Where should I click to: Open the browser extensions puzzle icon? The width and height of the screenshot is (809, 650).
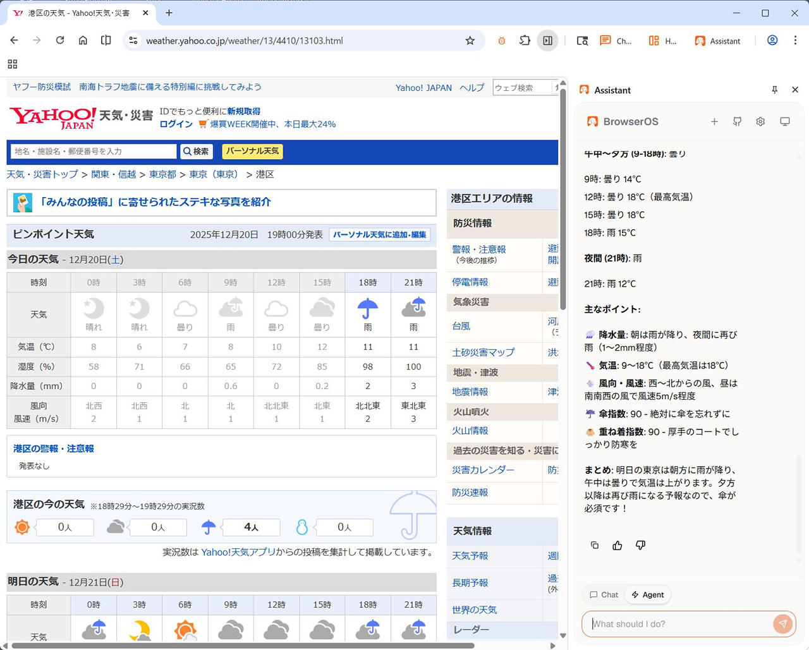coord(525,40)
